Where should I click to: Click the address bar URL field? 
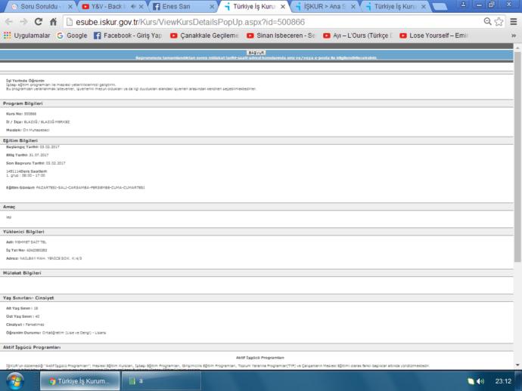point(273,22)
